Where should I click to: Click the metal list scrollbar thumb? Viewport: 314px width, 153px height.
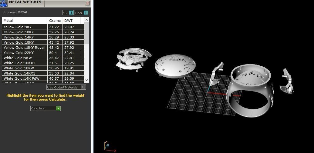pyautogui.click(x=86, y=33)
